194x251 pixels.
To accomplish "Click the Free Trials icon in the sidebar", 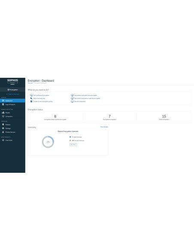I will coord(3,140).
